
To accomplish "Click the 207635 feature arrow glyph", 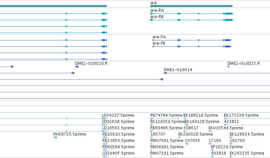I will tap(187, 144).
